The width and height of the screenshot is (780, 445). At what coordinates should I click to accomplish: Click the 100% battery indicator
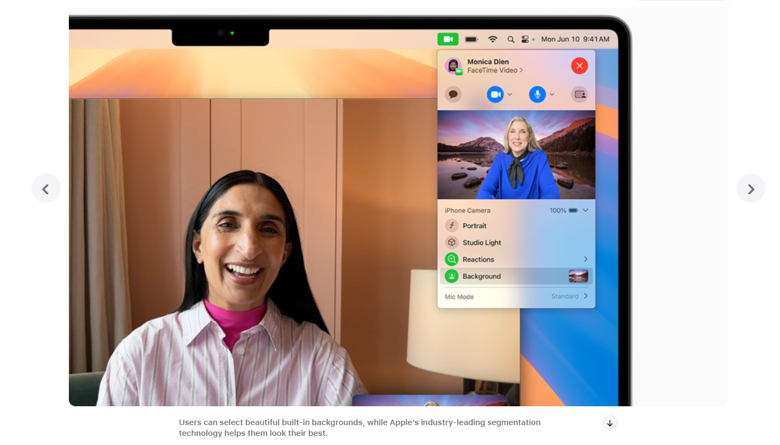pyautogui.click(x=563, y=210)
